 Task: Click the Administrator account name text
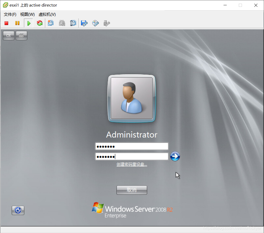132,135
